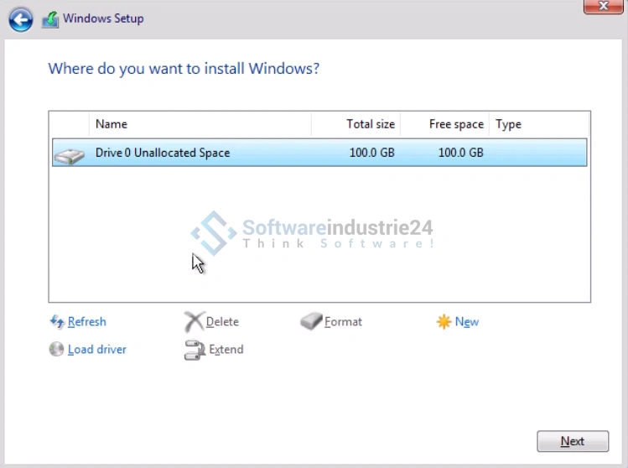Open the Load driver link

click(x=97, y=350)
